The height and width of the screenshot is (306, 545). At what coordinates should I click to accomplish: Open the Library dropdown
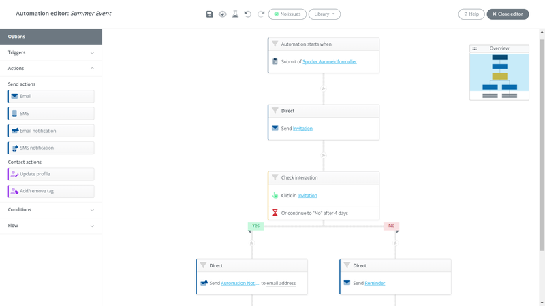click(324, 14)
